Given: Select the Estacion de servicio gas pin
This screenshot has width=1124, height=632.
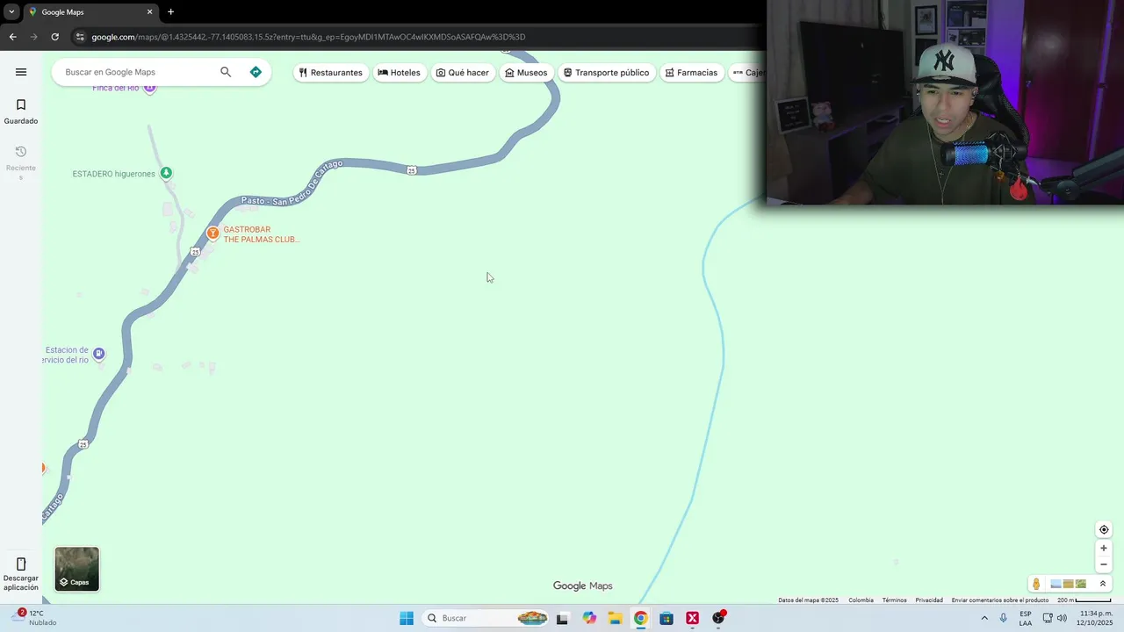Looking at the screenshot, I should [x=98, y=354].
